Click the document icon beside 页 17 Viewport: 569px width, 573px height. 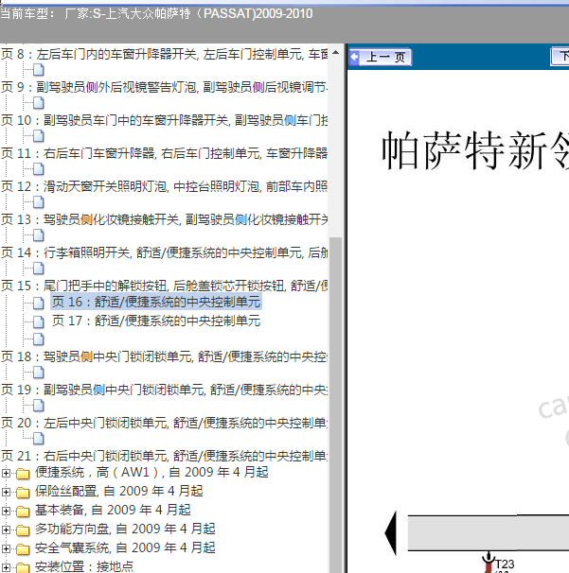click(x=39, y=321)
